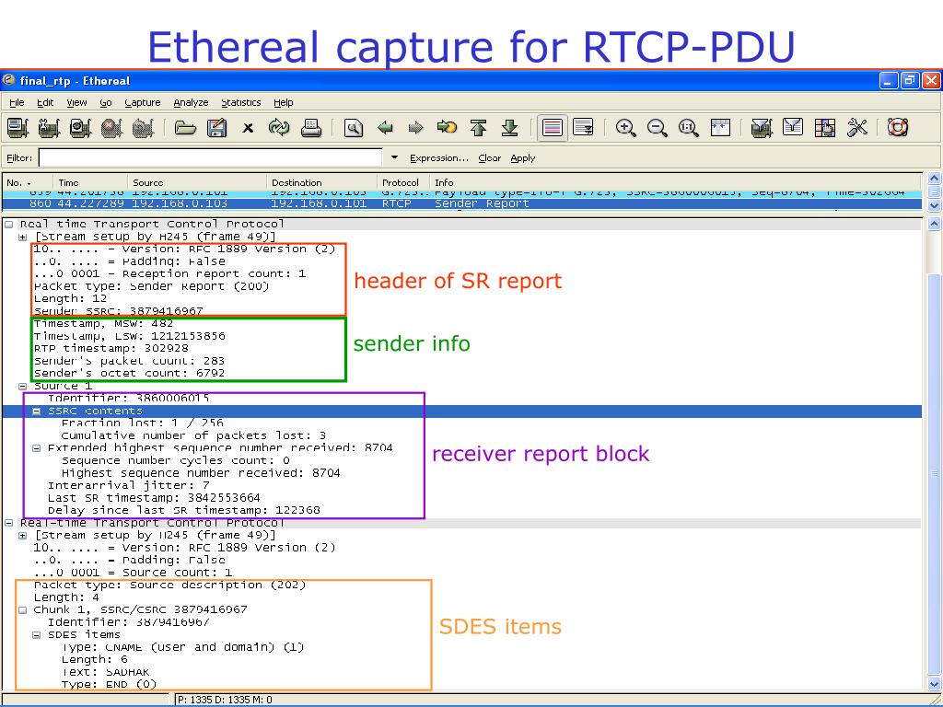This screenshot has width=943, height=707.
Task: Focus the display filter text field
Action: pos(211,157)
